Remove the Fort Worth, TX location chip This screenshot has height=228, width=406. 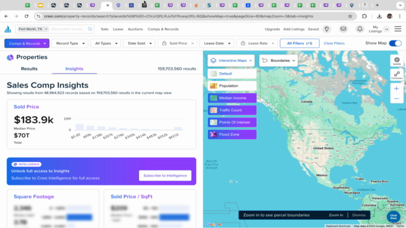[46, 29]
